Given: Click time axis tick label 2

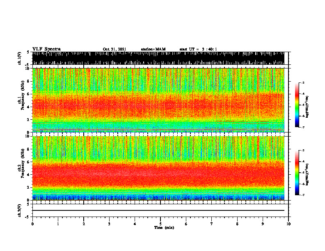Looking at the screenshot, I should [84, 224].
